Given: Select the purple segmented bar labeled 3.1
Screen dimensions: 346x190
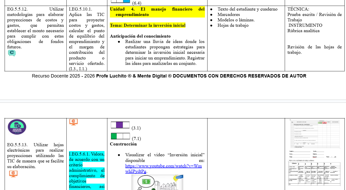Looking at the screenshot, I should (120, 125).
